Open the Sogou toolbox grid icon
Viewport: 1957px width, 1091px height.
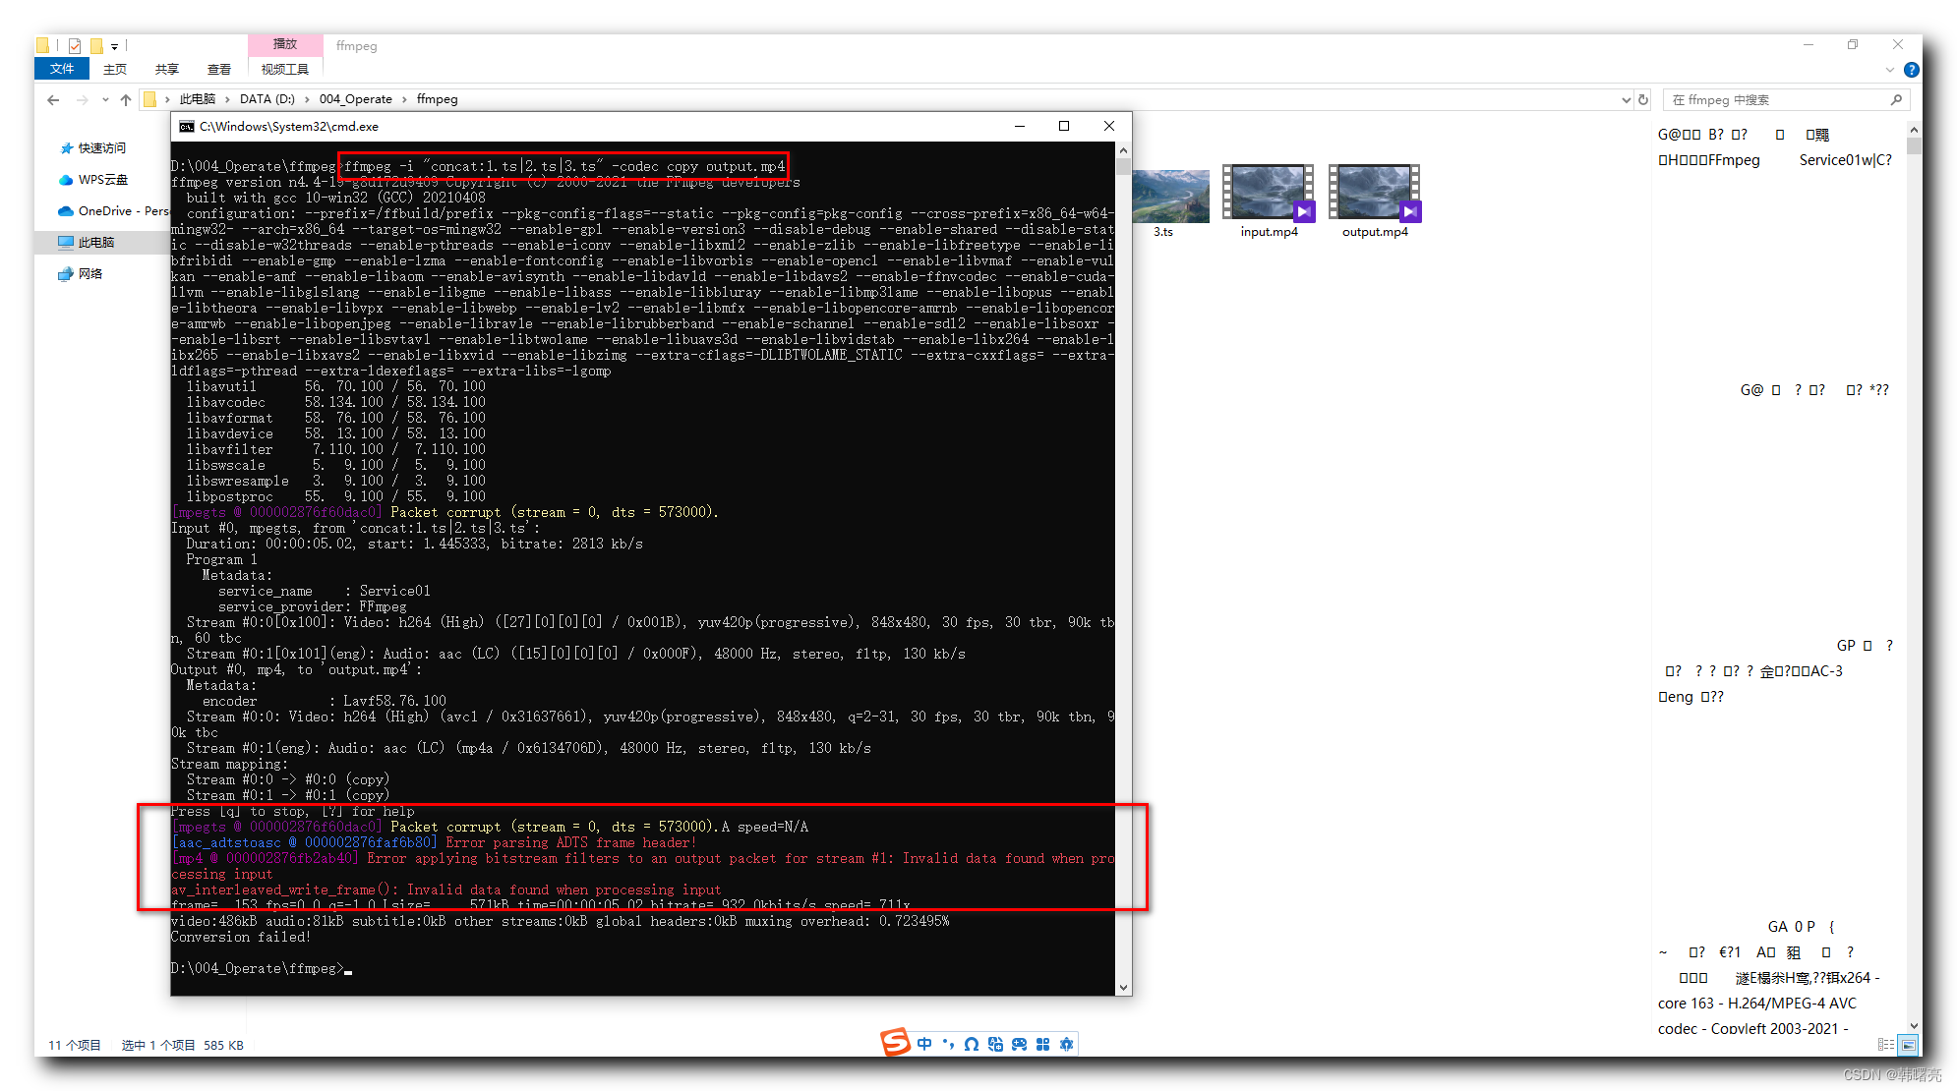coord(1042,1044)
